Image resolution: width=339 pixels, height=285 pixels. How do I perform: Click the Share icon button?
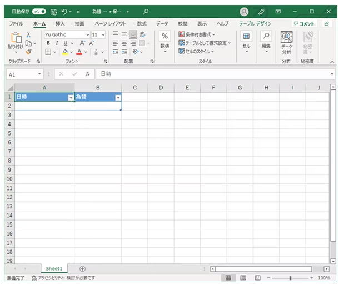(327, 24)
